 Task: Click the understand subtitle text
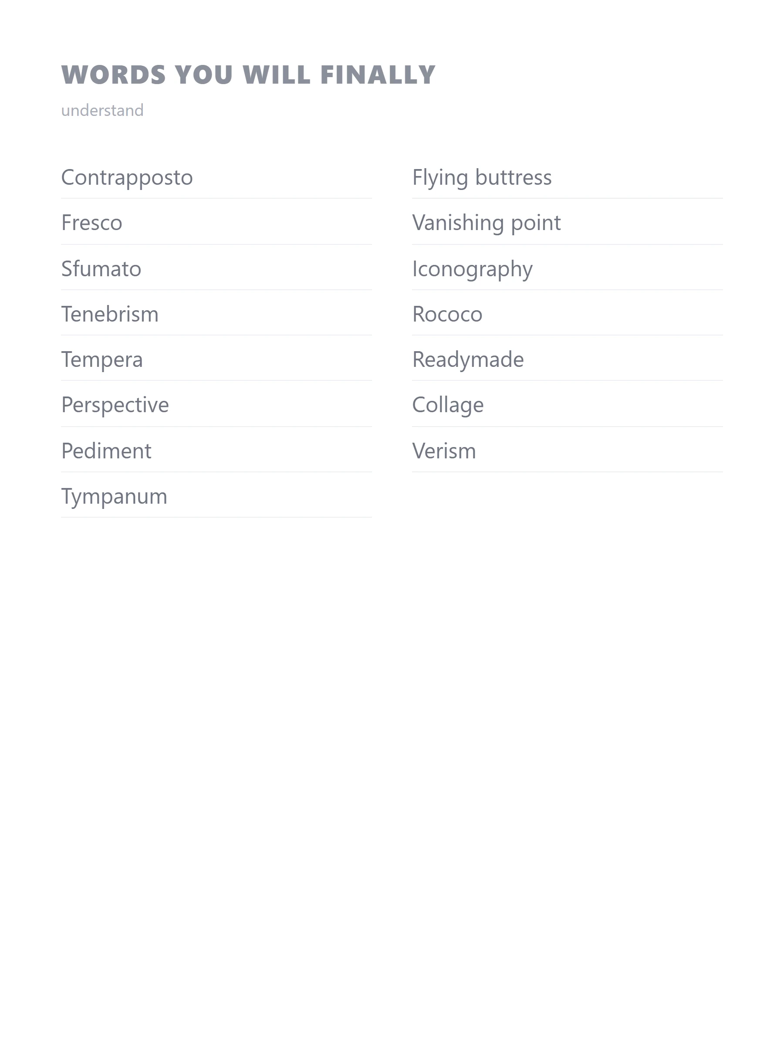103,110
